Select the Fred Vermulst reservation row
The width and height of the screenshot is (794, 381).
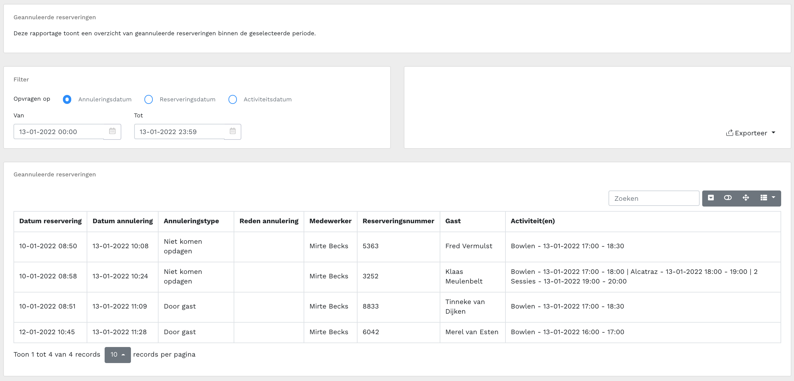(x=469, y=246)
